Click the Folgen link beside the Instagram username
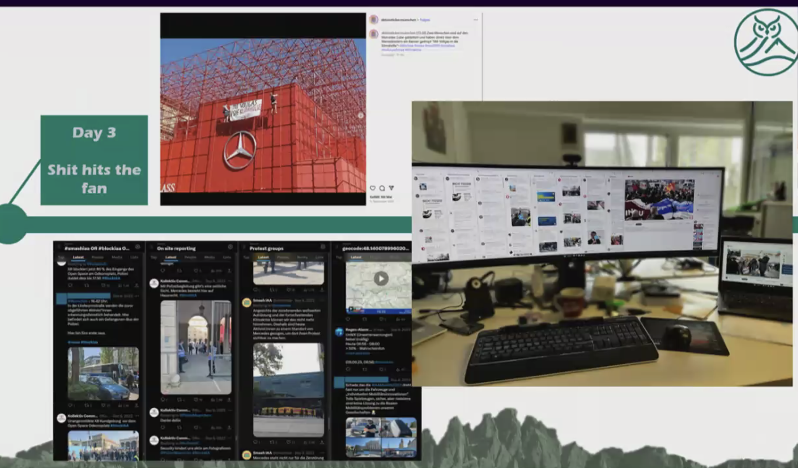 pos(424,20)
